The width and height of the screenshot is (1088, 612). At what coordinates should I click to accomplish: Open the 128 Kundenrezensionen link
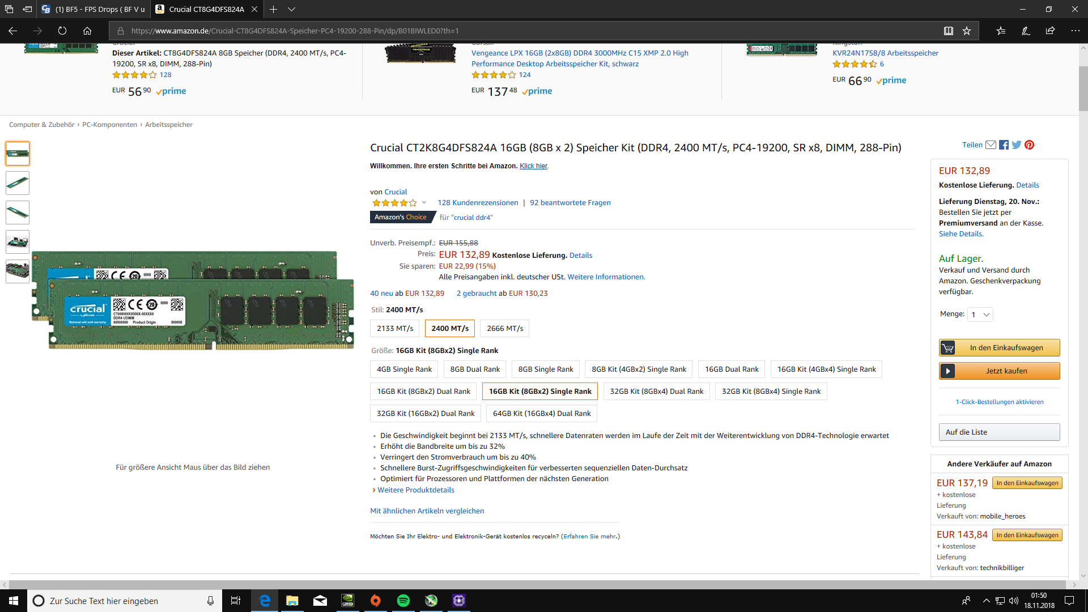pyautogui.click(x=478, y=203)
